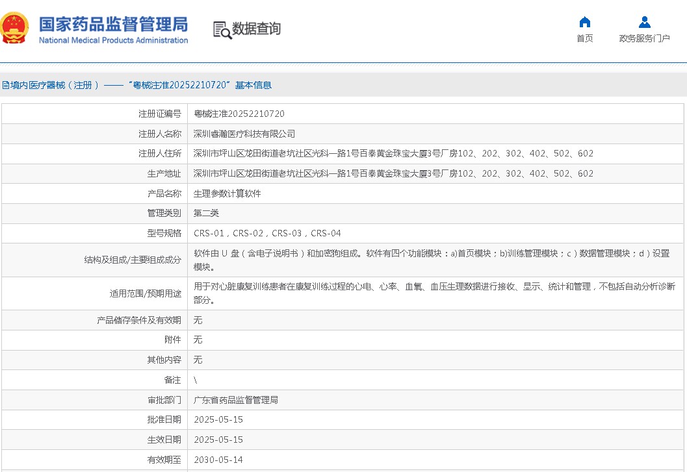The width and height of the screenshot is (687, 472).
Task: Select registrant name 深圳睿瀚医疗科技有限公司
Action: pyautogui.click(x=244, y=134)
